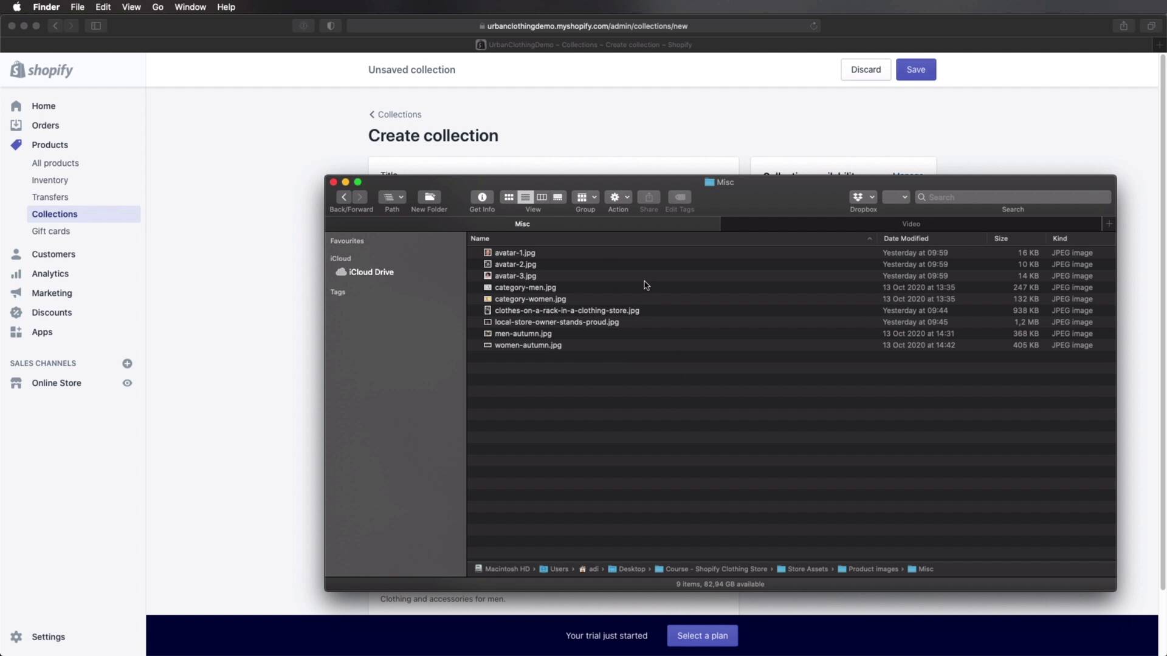Open the Path dropdown in toolbar
The height and width of the screenshot is (656, 1167).
tap(392, 197)
